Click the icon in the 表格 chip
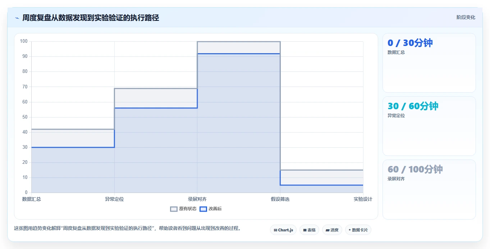 point(305,230)
